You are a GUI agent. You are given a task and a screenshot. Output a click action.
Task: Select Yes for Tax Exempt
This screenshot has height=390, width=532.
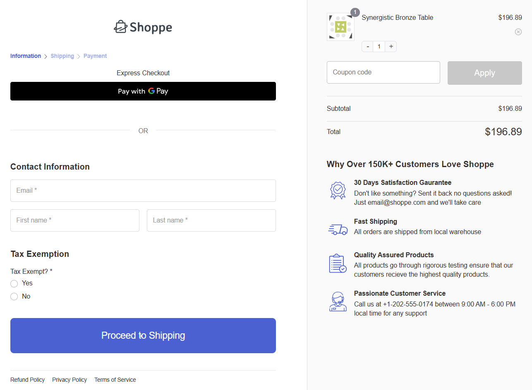(14, 283)
